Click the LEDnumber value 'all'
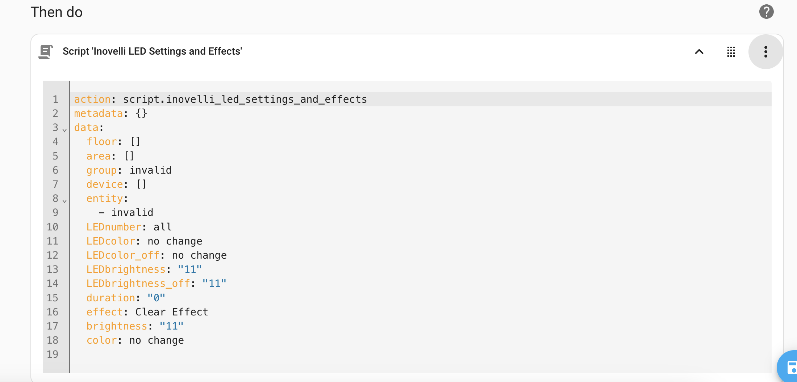Image resolution: width=797 pixels, height=382 pixels. point(163,227)
